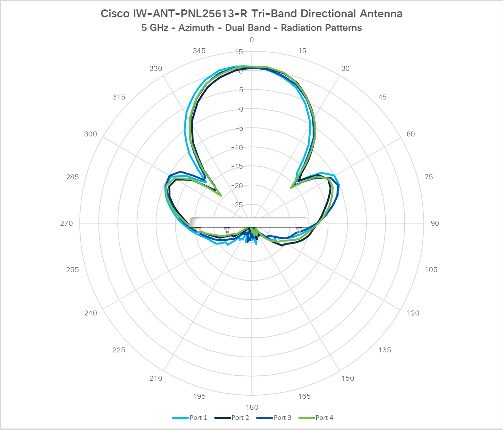Click the 45 degree angle label
503x430 pixels.
tap(382, 97)
